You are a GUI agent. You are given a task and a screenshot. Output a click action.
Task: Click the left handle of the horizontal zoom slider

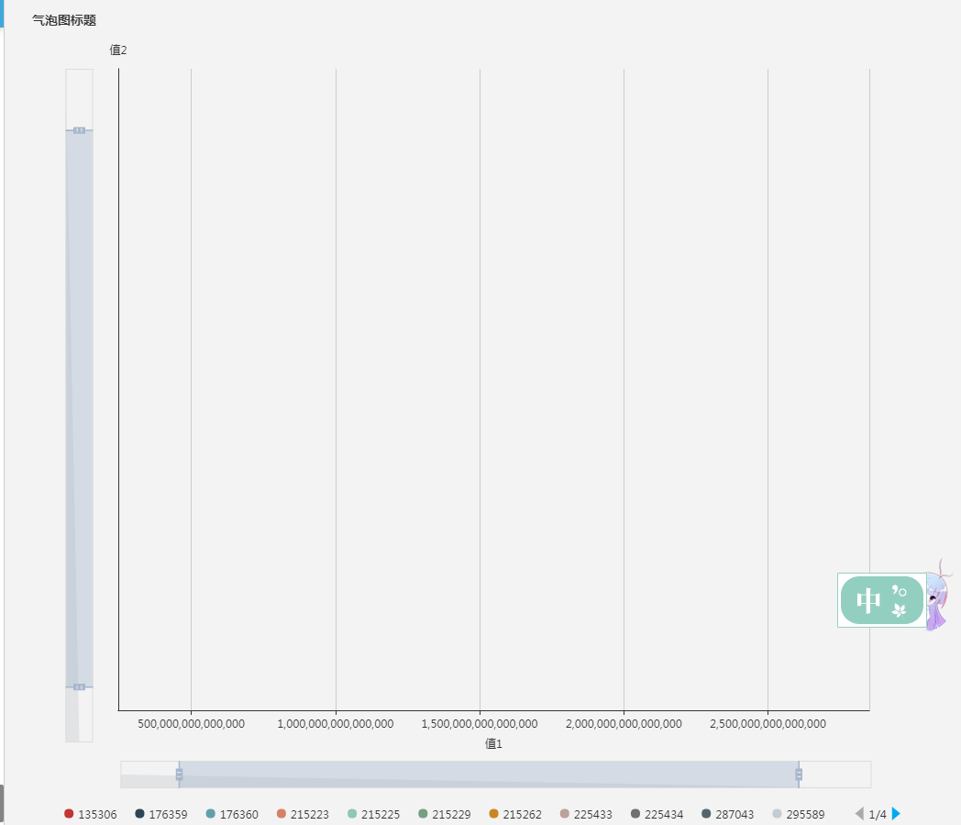point(179,775)
